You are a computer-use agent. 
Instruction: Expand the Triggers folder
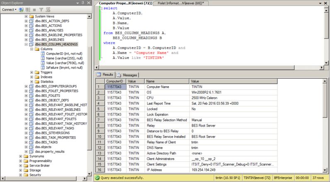pos(32,72)
